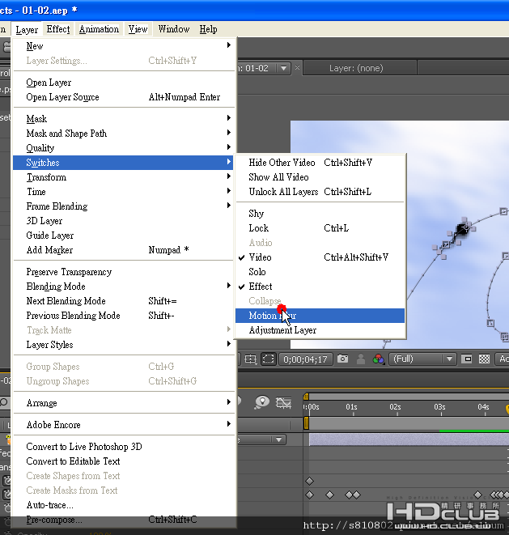Click the grid and guides options icon
509x535 pixels.
click(251, 359)
